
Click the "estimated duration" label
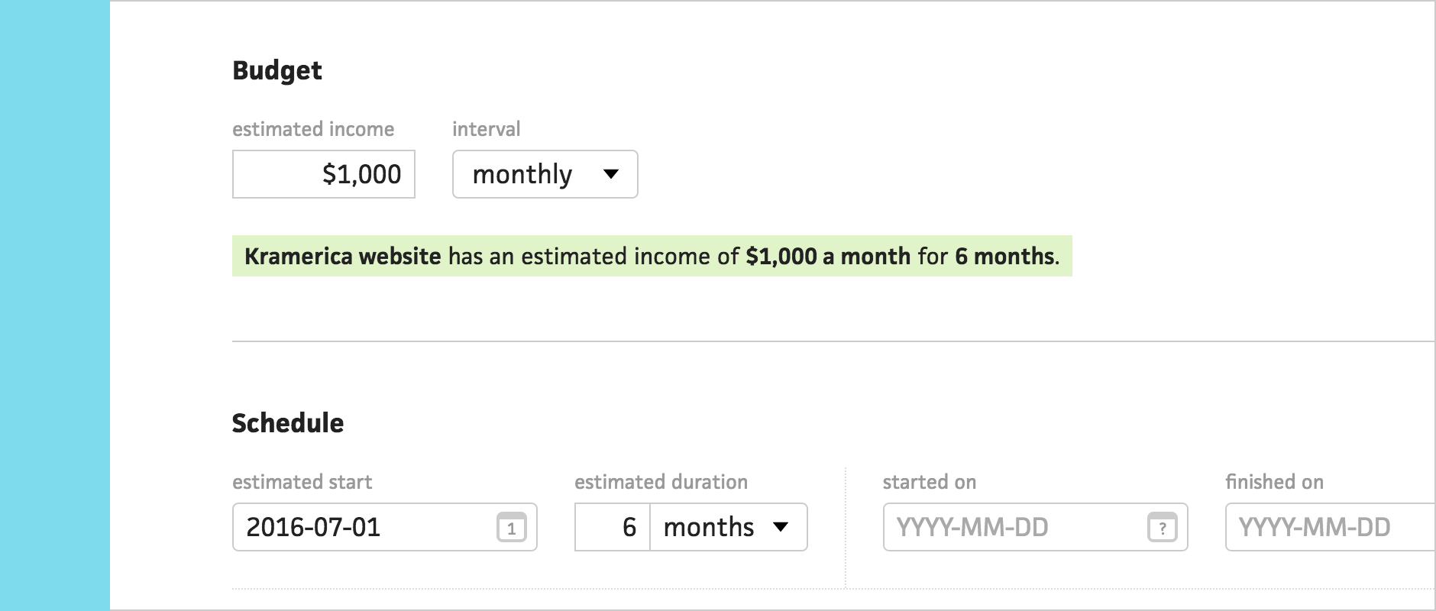pyautogui.click(x=661, y=482)
